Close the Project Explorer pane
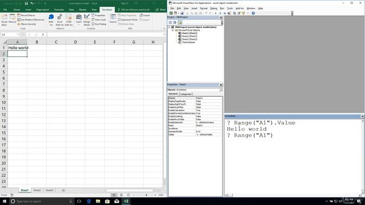The height and width of the screenshot is (205, 365). (x=221, y=18)
